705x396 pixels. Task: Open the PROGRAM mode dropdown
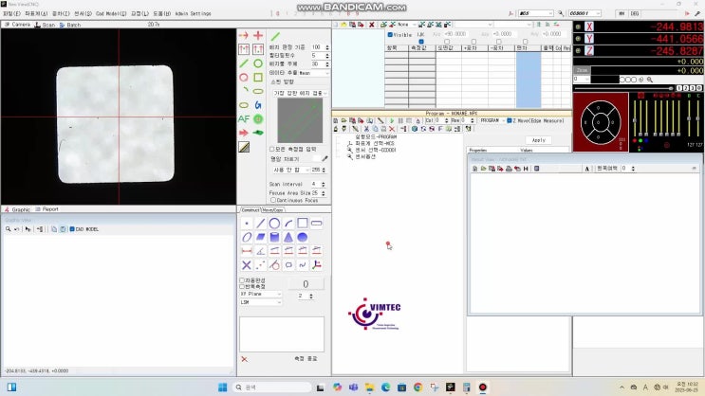pos(492,120)
